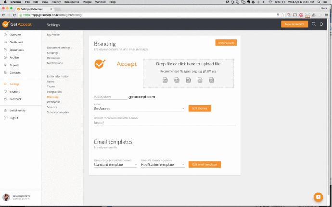The height and width of the screenshot is (207, 332).
Task: Open the Users settings link
Action: point(51,81)
